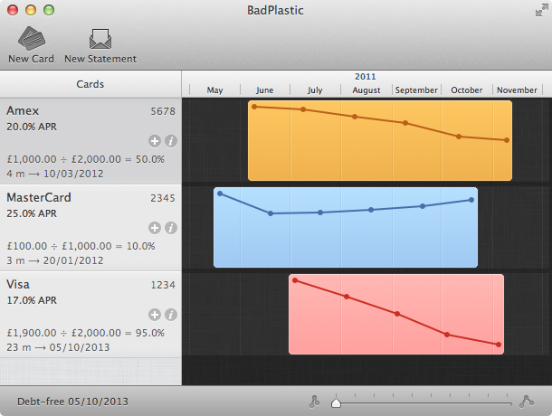Screen dimensions: 552x416
Task: Toggle full screen with the arrows icon
Action: 542,11
